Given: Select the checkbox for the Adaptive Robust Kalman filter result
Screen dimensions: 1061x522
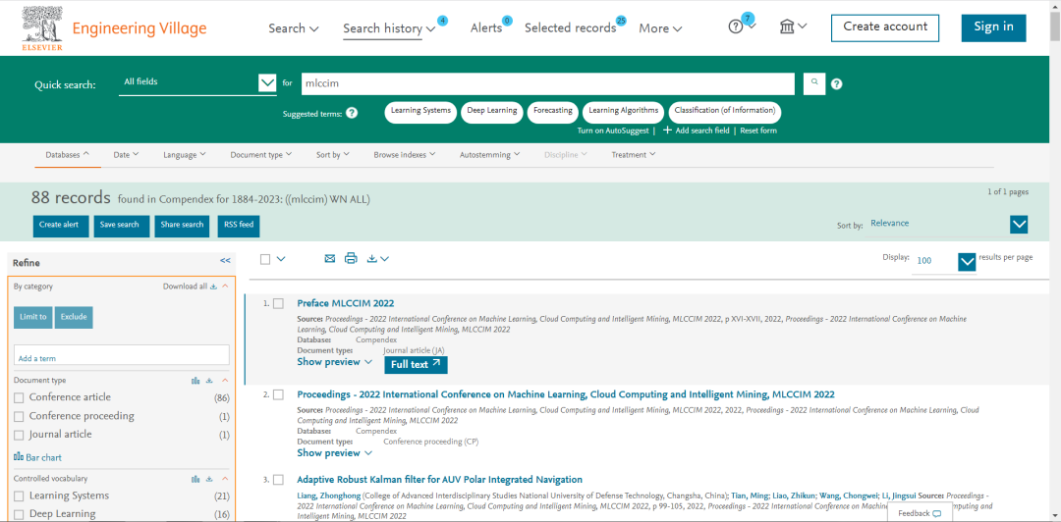Looking at the screenshot, I should tap(278, 480).
